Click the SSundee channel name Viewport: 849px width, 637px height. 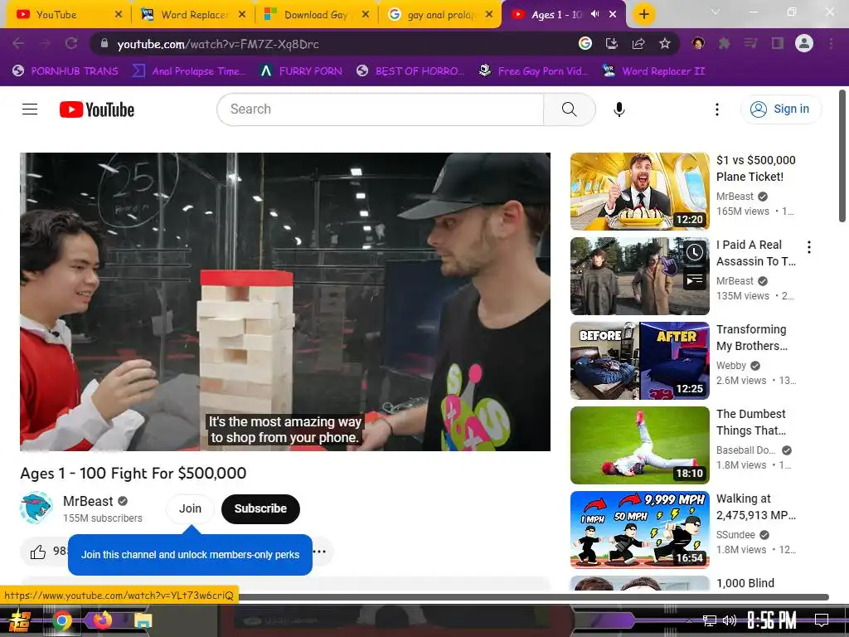pos(735,535)
